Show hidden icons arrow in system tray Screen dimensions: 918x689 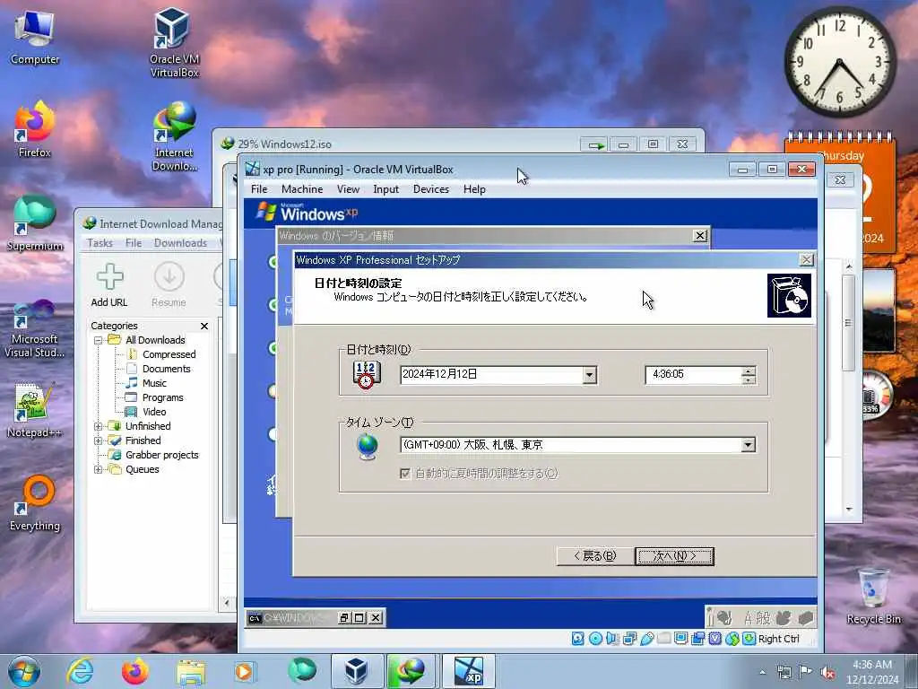[762, 672]
